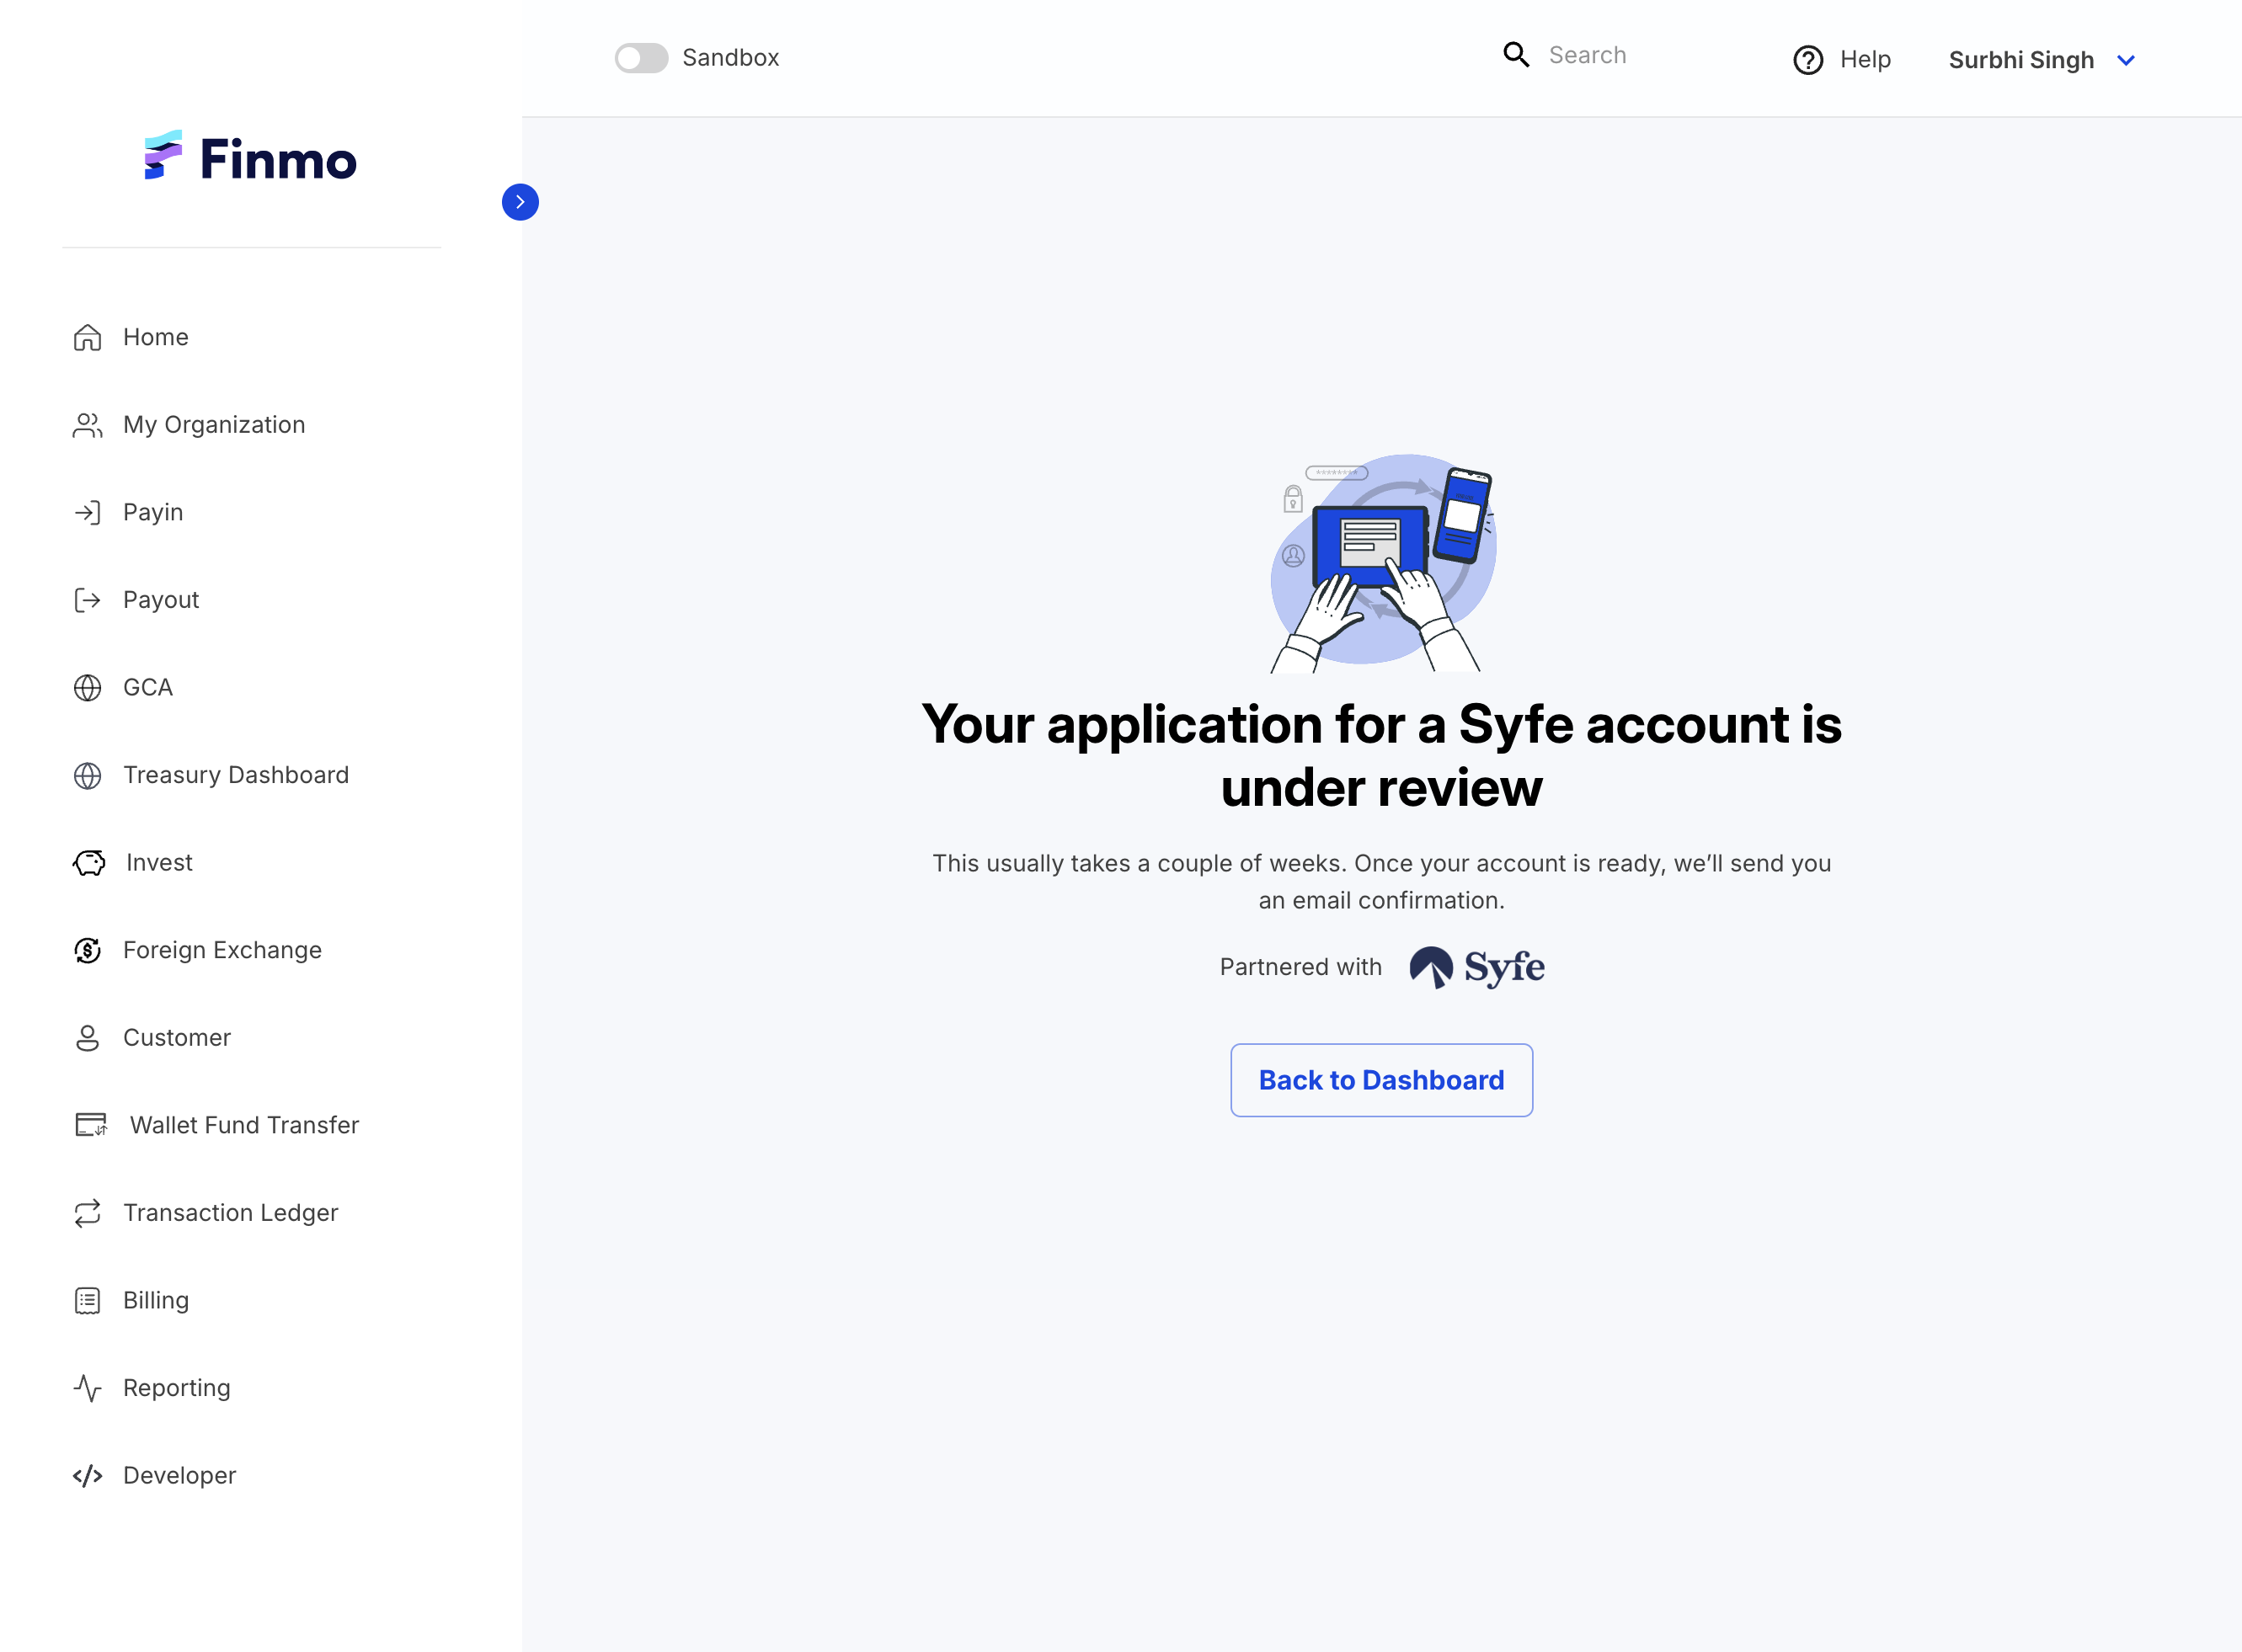This screenshot has width=2242, height=1652.
Task: Click the Treasury Dashboard globe icon
Action: [x=87, y=776]
